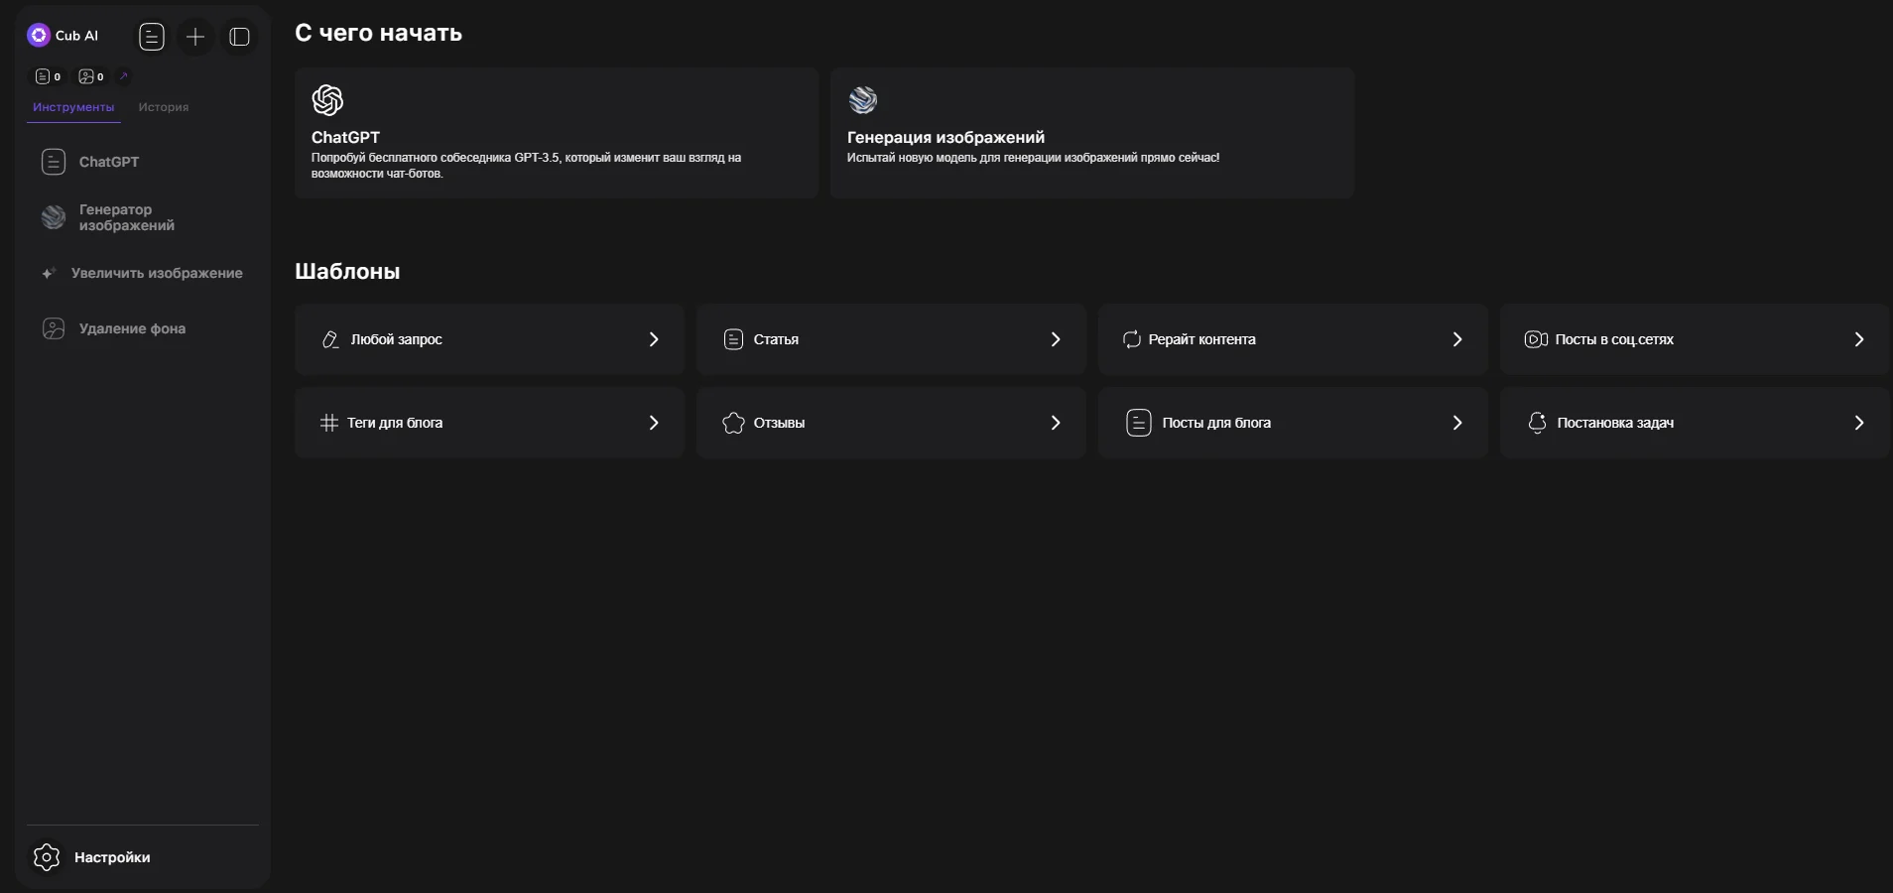This screenshot has height=893, width=1893.
Task: Open the Удаление фона tool icon
Action: 54,328
